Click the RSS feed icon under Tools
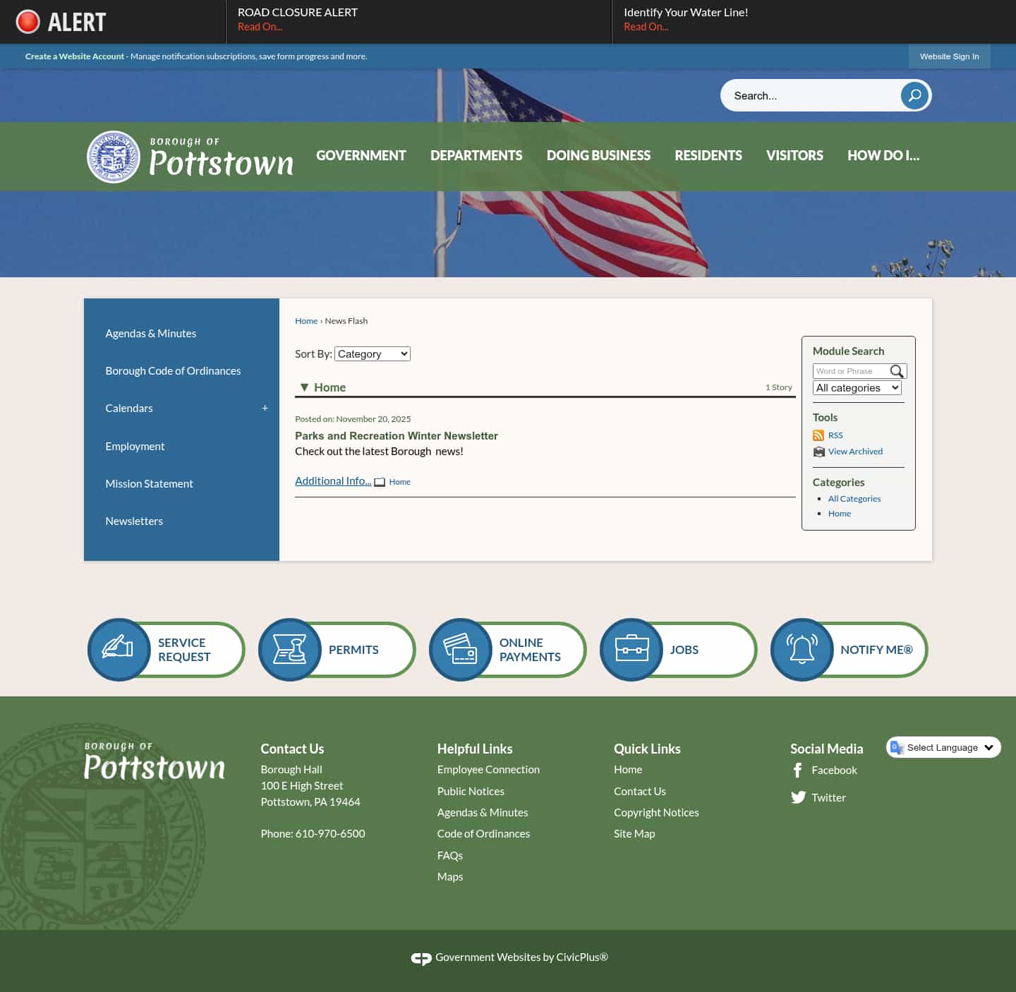1016x992 pixels. coord(819,435)
